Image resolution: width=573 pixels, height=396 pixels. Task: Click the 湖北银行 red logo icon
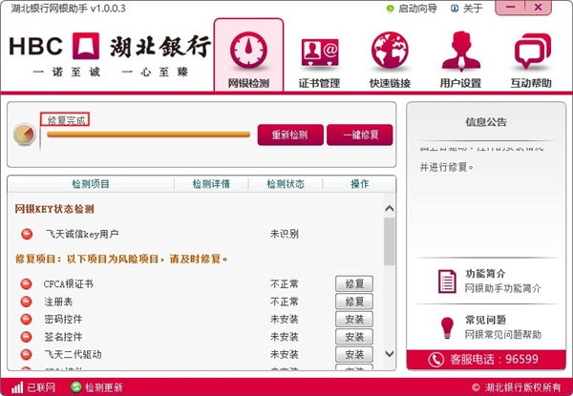86,46
